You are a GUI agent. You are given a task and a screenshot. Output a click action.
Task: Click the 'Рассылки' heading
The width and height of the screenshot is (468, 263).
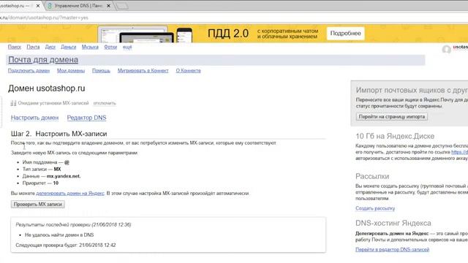tap(372, 176)
